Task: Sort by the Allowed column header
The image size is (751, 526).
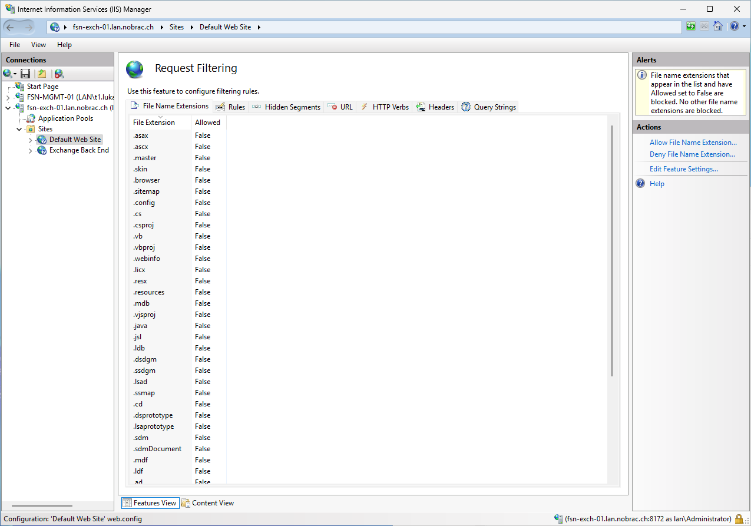Action: pyautogui.click(x=209, y=123)
